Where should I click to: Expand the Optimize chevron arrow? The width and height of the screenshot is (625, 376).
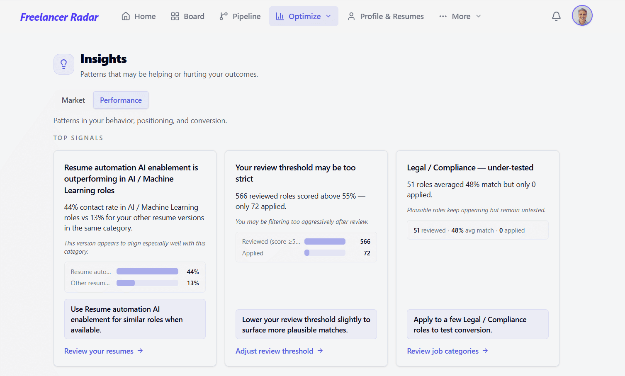click(x=328, y=16)
